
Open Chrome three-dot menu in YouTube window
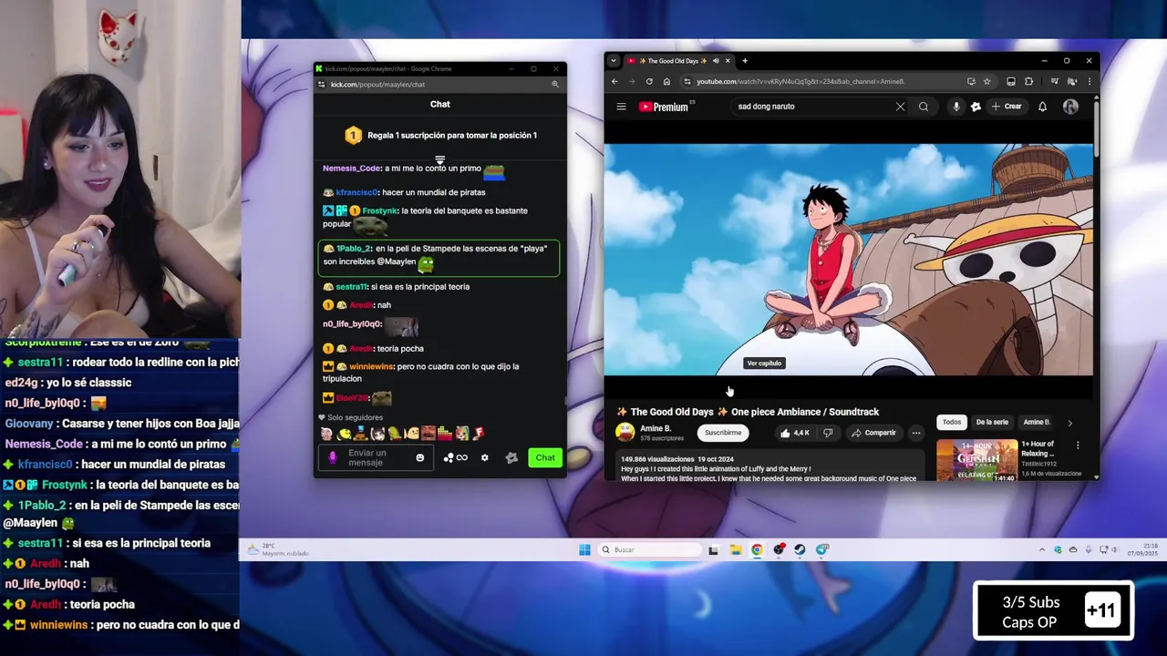coord(1089,81)
